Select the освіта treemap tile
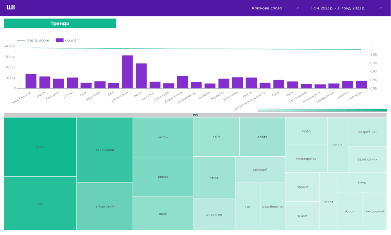Image resolution: width=391 pixels, height=235 pixels. coord(262,137)
